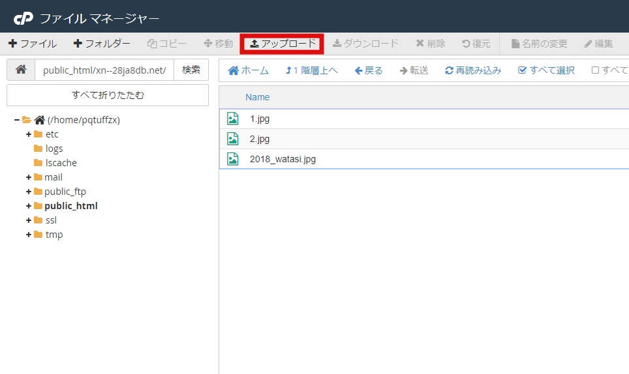Screen dimensions: 629x374
Task: Focus the directory path input field
Action: coord(104,70)
